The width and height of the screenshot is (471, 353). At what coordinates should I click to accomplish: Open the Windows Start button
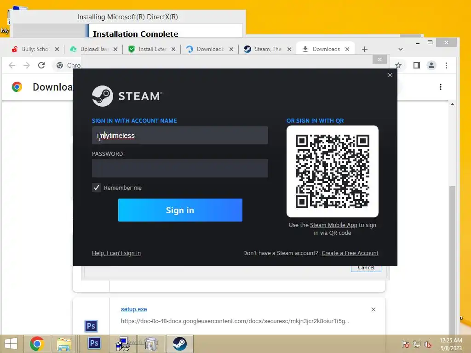pyautogui.click(x=11, y=344)
